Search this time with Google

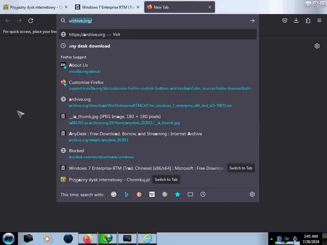coord(114,194)
